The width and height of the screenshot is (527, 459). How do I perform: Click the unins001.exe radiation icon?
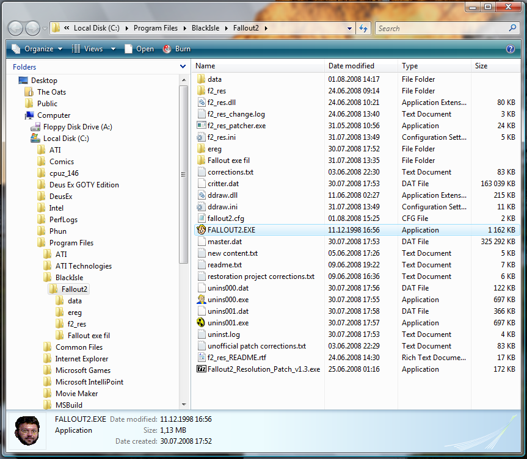(201, 322)
